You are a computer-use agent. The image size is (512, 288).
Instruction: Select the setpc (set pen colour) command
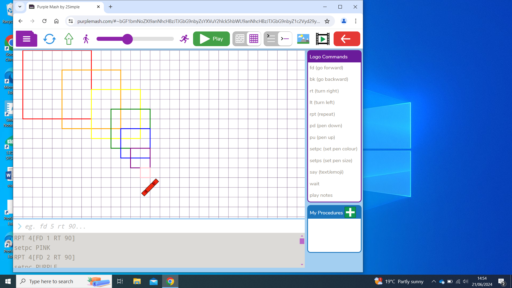[333, 149]
